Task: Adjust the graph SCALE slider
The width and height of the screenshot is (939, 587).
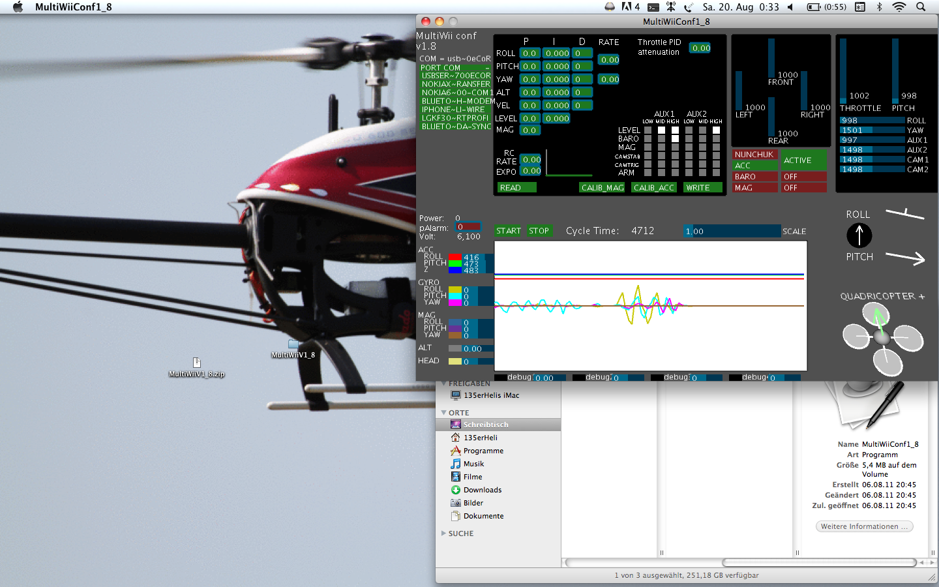Action: 732,232
